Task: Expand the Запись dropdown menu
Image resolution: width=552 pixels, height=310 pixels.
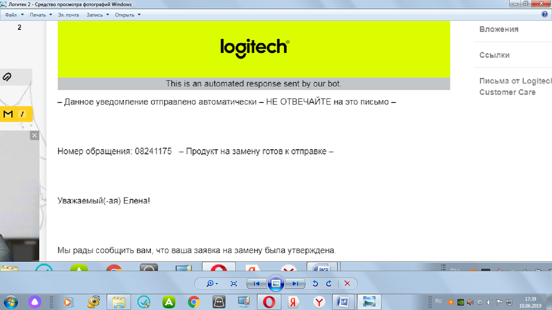Action: [x=98, y=15]
